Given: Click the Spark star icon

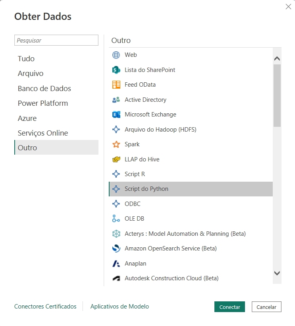Looking at the screenshot, I should (116, 144).
